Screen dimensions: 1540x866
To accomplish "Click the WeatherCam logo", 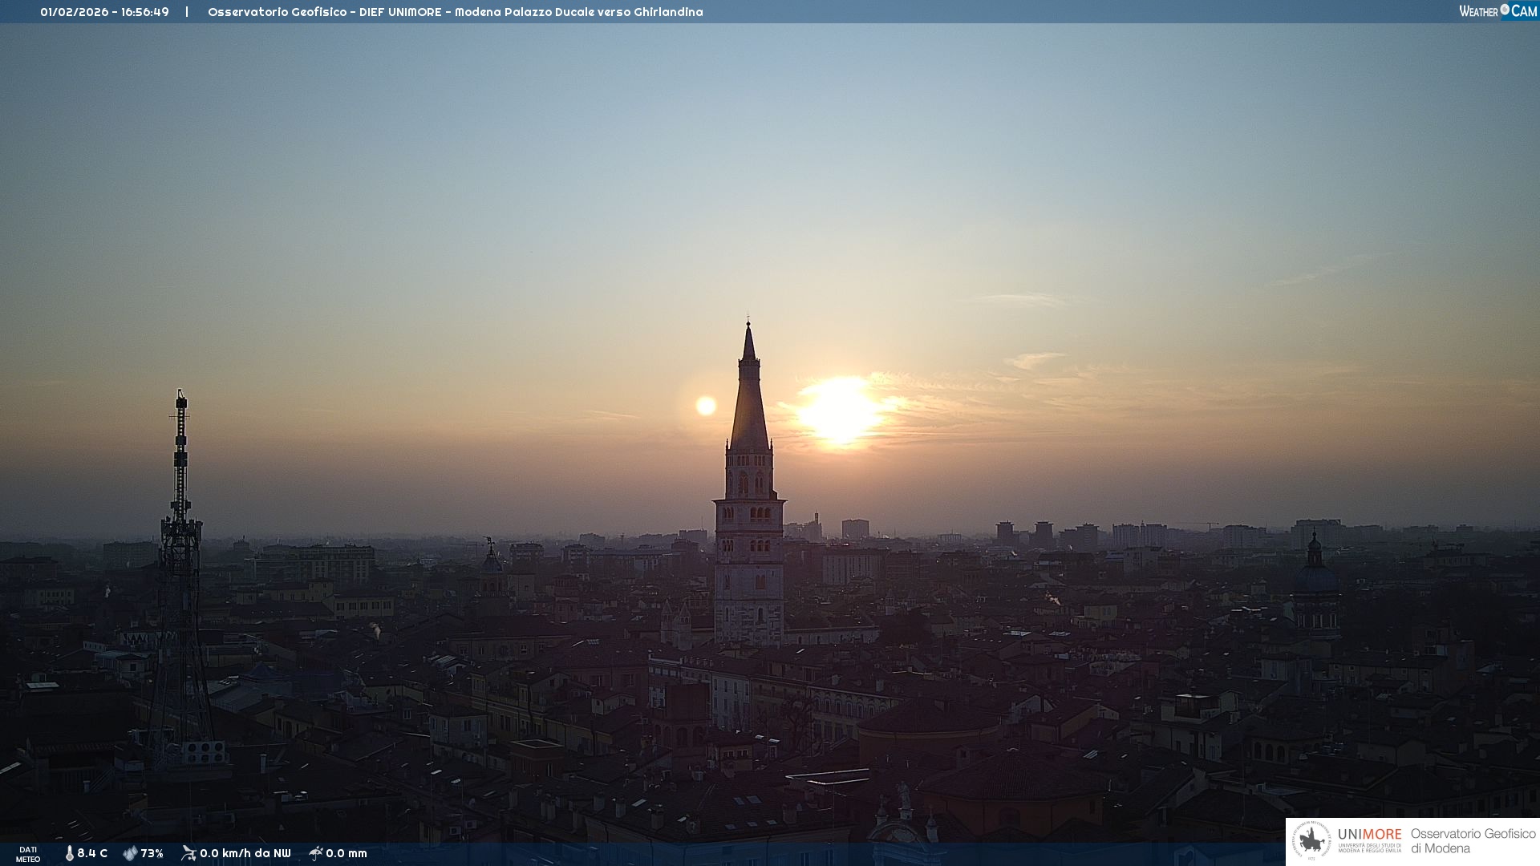I will click(1497, 11).
